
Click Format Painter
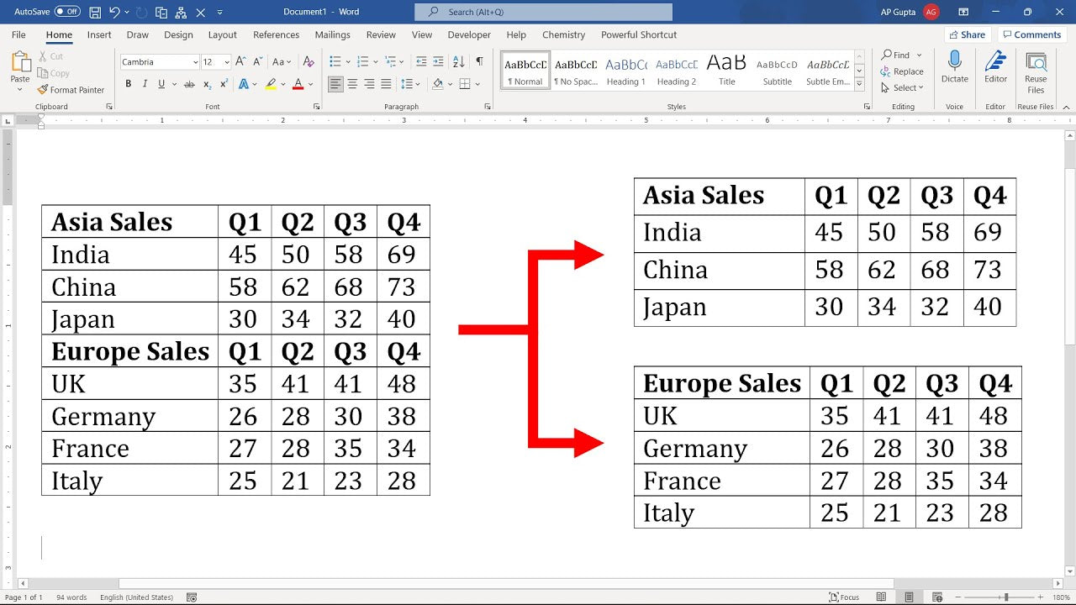tap(71, 90)
